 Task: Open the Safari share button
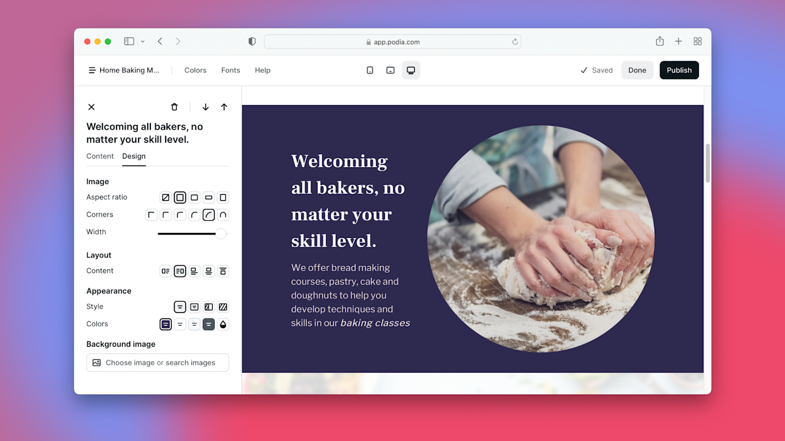(660, 41)
